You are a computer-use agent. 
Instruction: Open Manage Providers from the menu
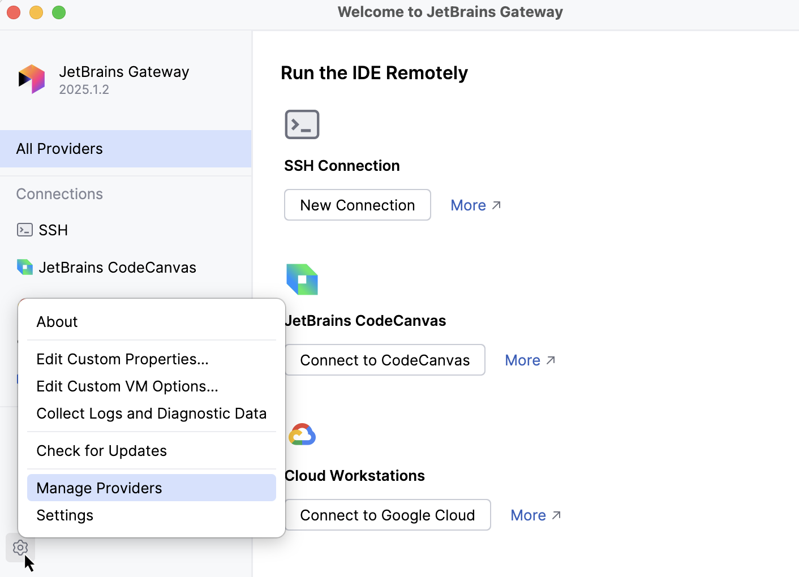tap(152, 488)
